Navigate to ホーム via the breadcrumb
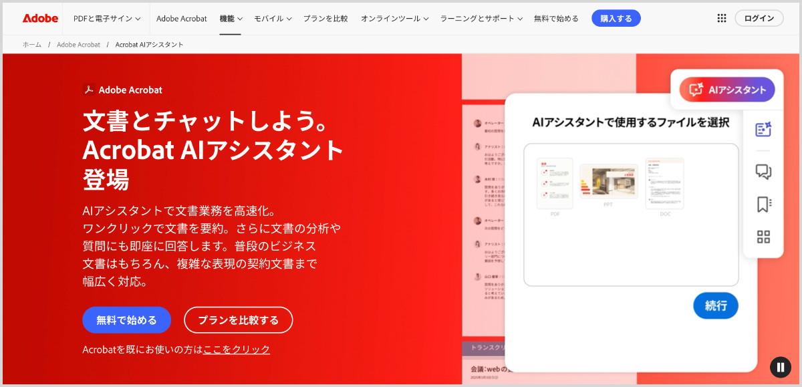This screenshot has width=802, height=387. [x=30, y=44]
